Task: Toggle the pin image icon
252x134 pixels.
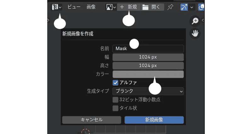Action: [x=170, y=7]
